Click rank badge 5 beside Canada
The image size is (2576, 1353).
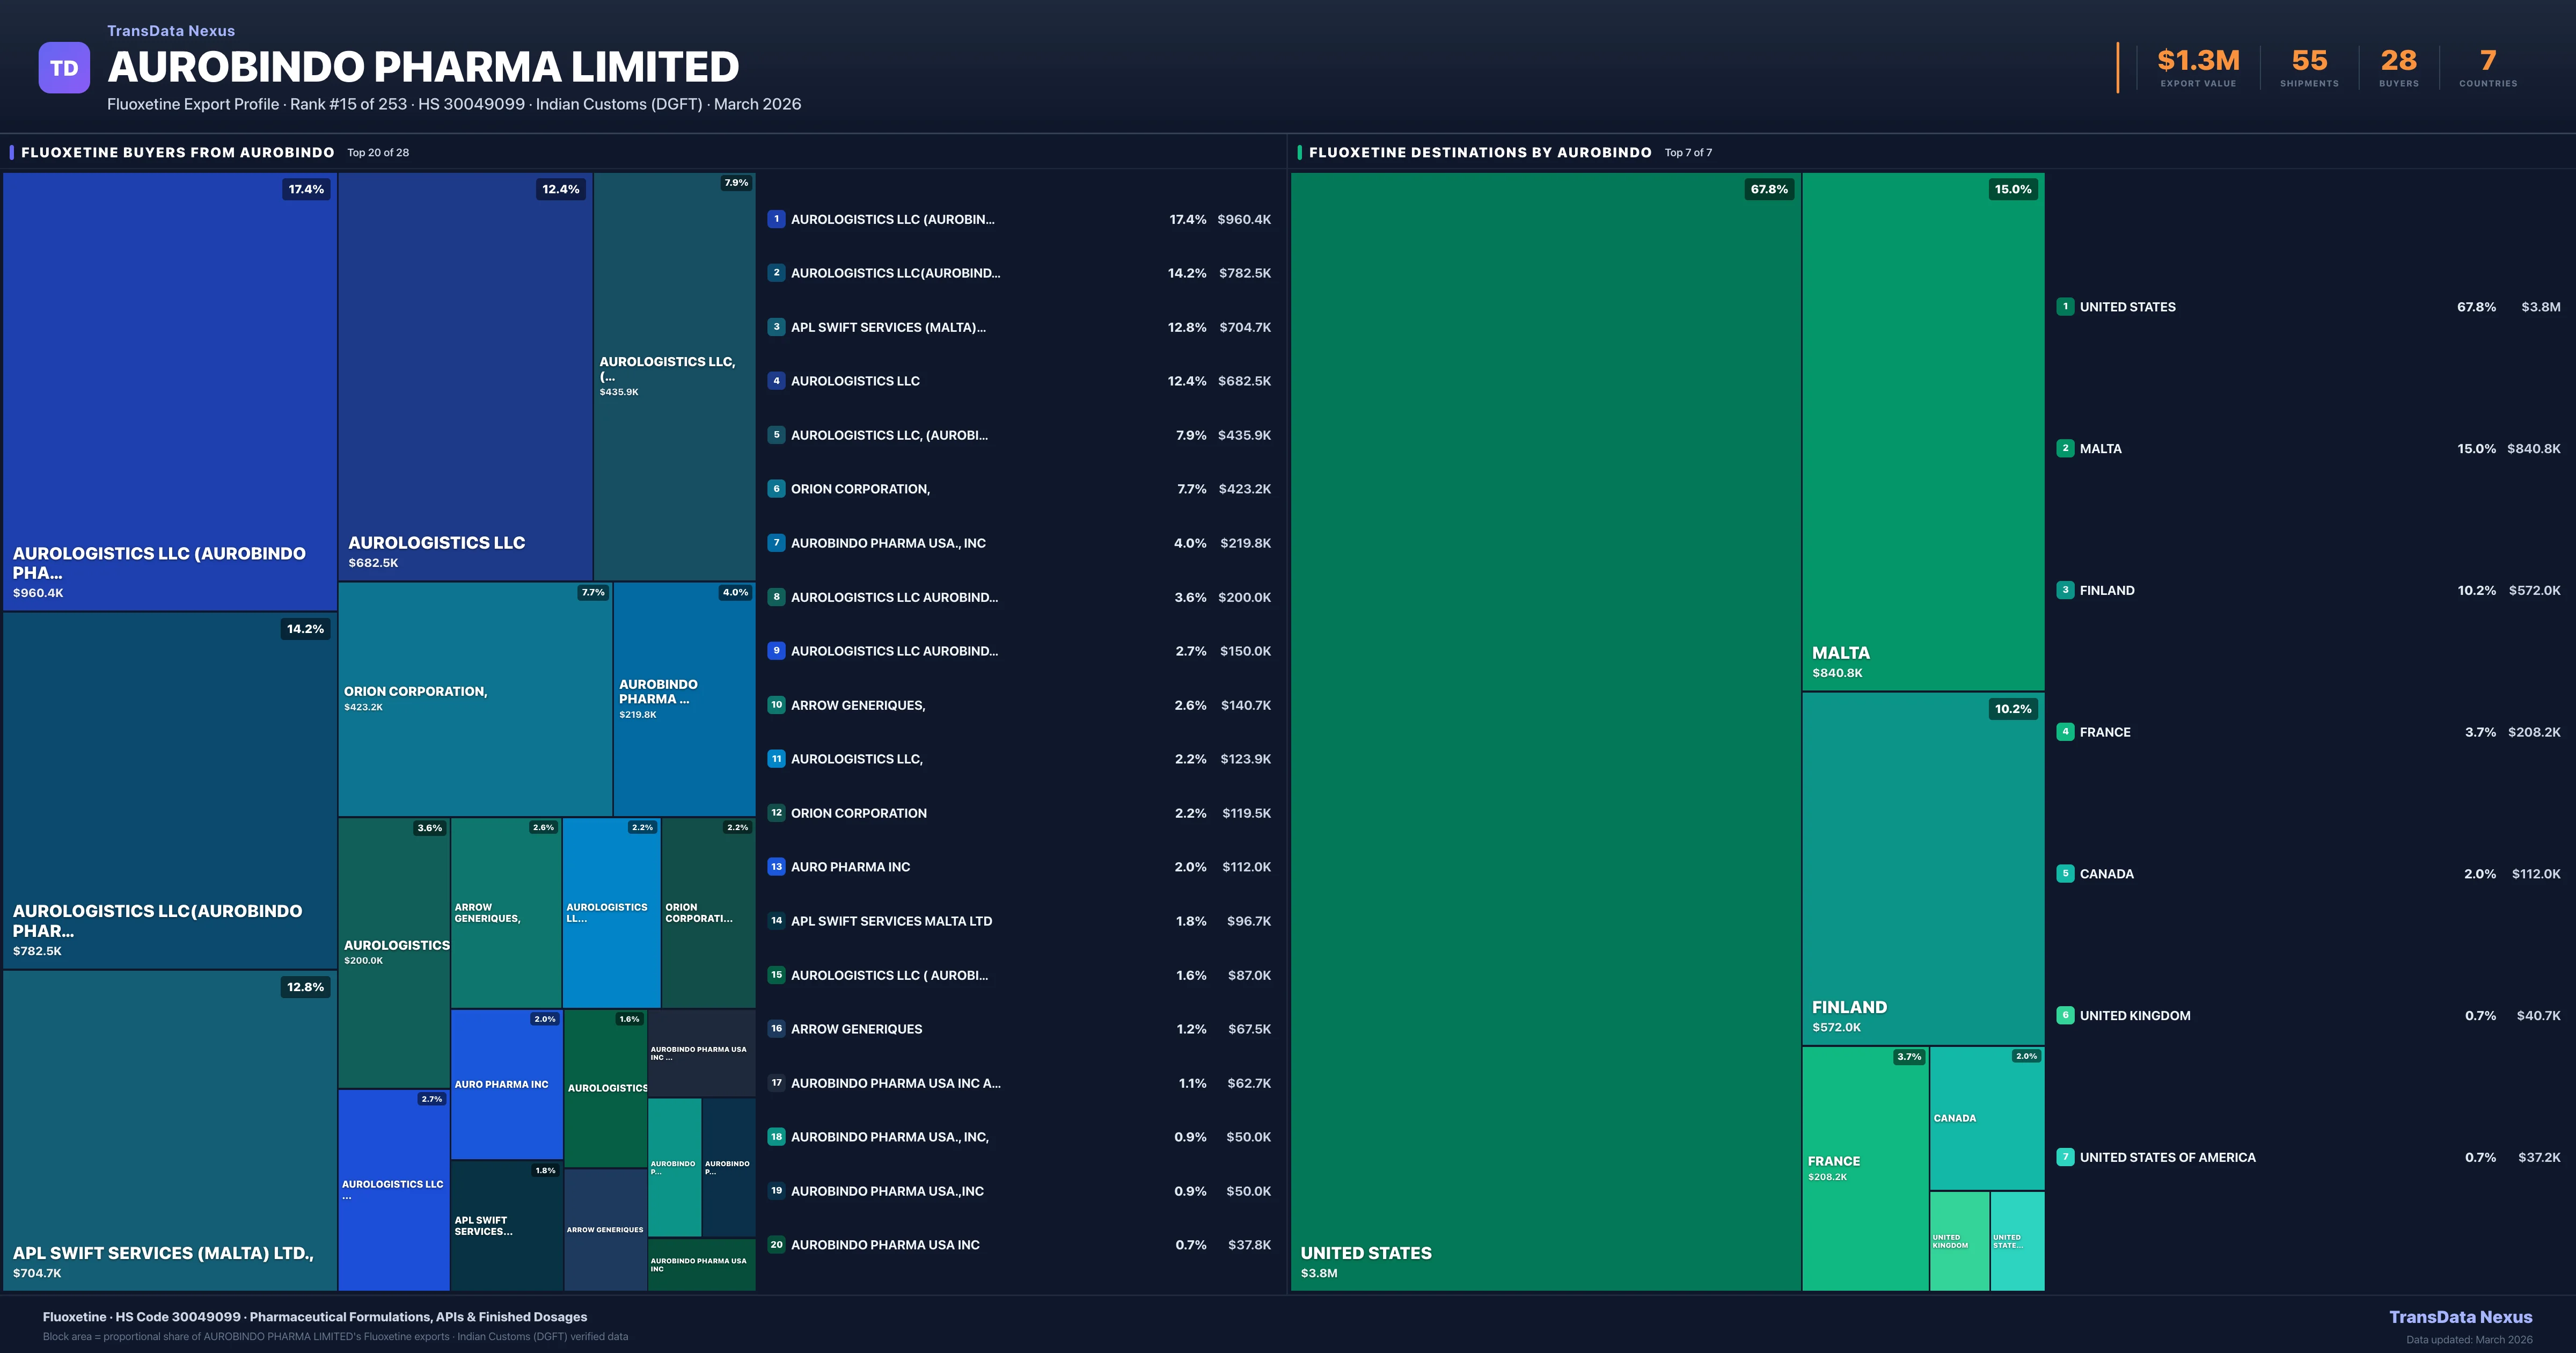point(2065,874)
